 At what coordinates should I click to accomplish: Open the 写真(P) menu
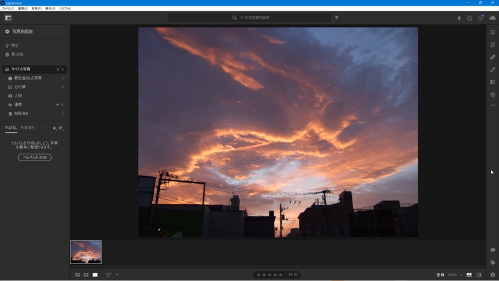pyautogui.click(x=36, y=8)
